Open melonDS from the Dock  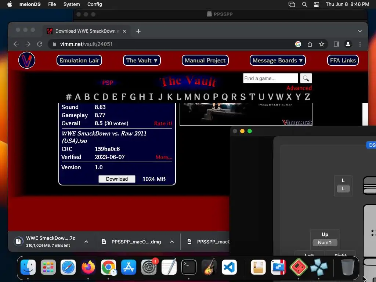[299, 267]
